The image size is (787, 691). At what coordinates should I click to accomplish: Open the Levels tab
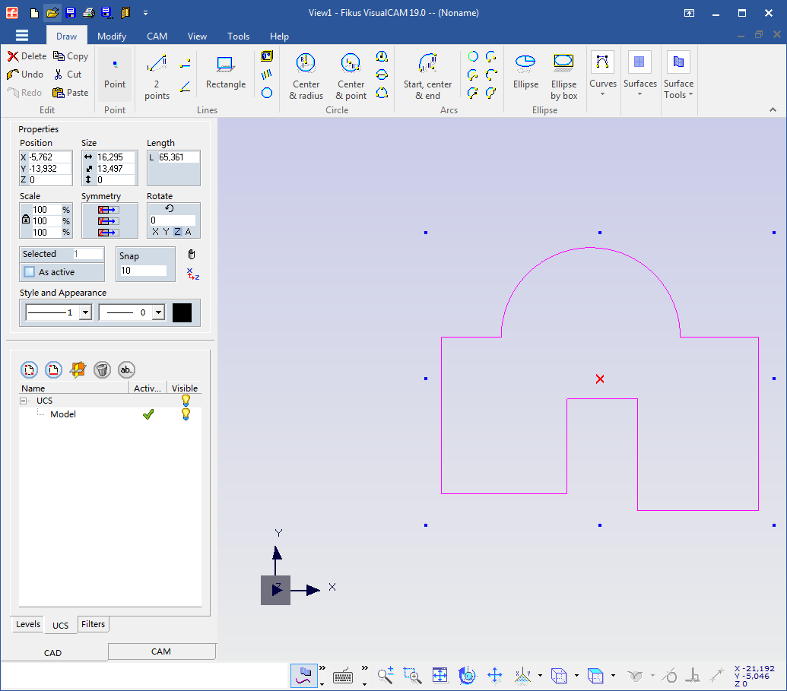coord(28,624)
